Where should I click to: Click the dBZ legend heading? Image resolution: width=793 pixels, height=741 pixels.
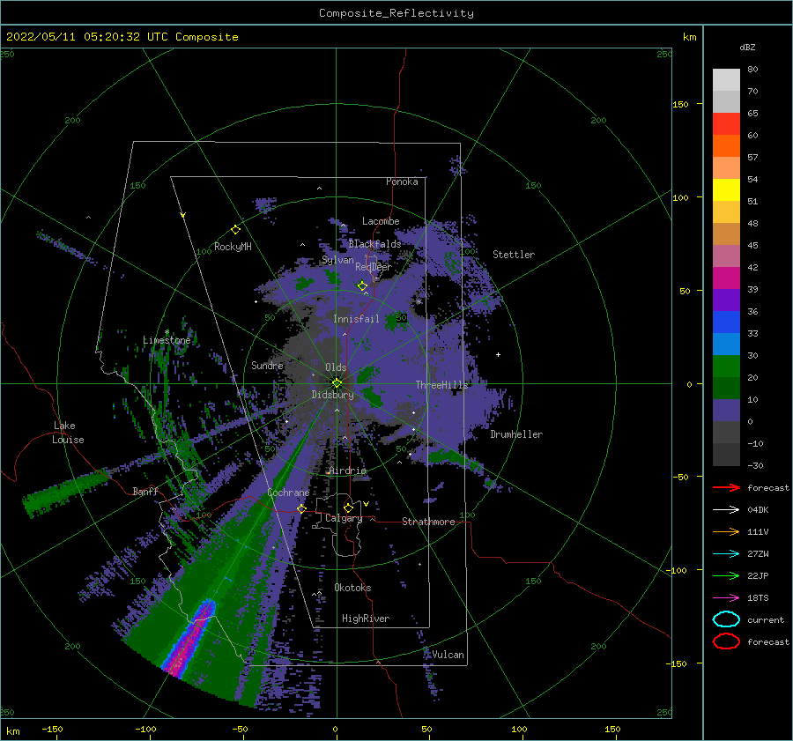(x=747, y=48)
